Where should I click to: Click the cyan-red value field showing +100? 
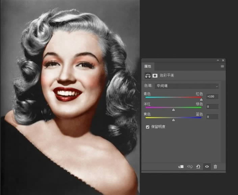[212, 96]
